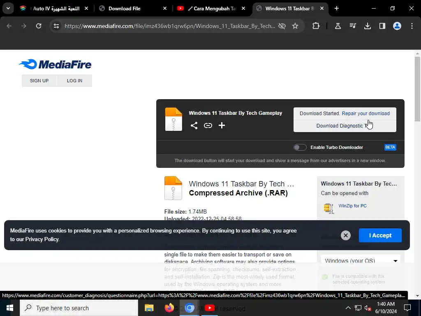Image resolution: width=421 pixels, height=316 pixels.
Task: Open Firefox from the taskbar
Action: click(169, 308)
